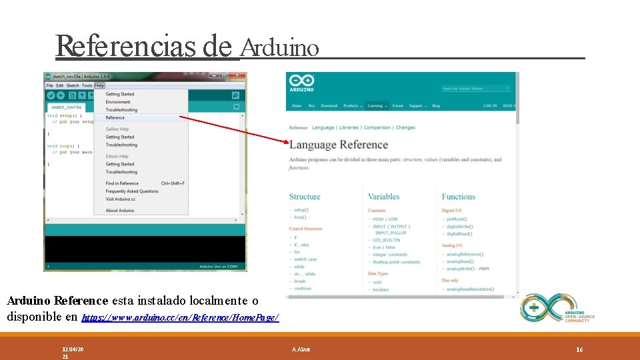The height and width of the screenshot is (360, 640).
Task: Open the Tools menu in Arduino IDE
Action: (87, 86)
